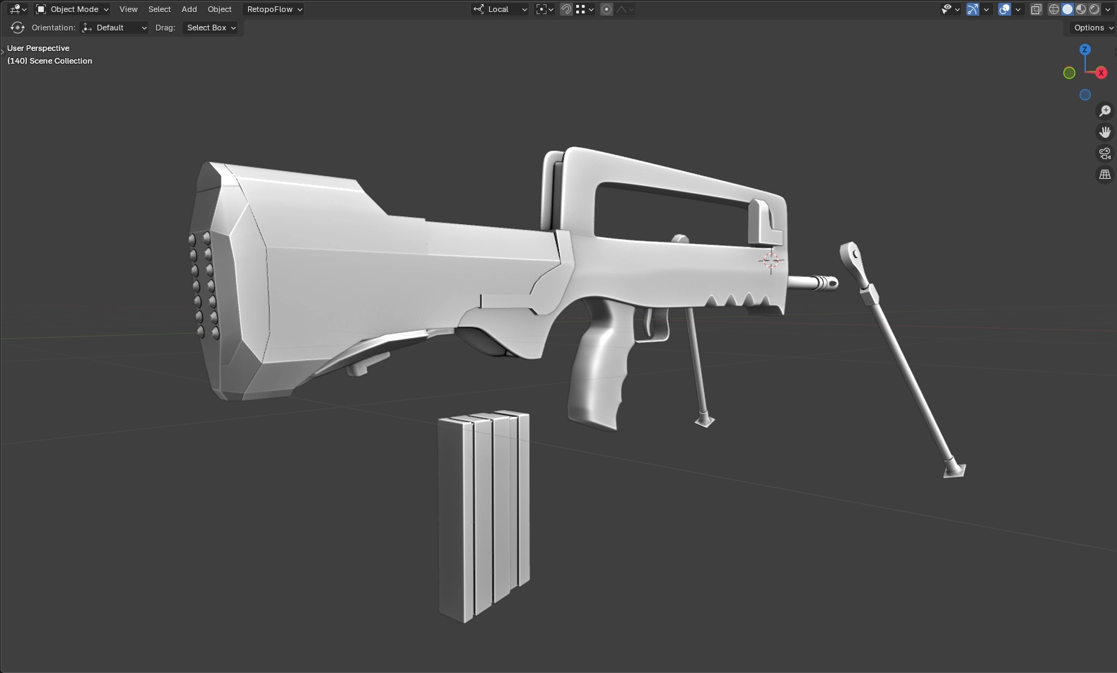Click the zoom view magnifier icon
This screenshot has height=673, width=1117.
coord(1104,111)
